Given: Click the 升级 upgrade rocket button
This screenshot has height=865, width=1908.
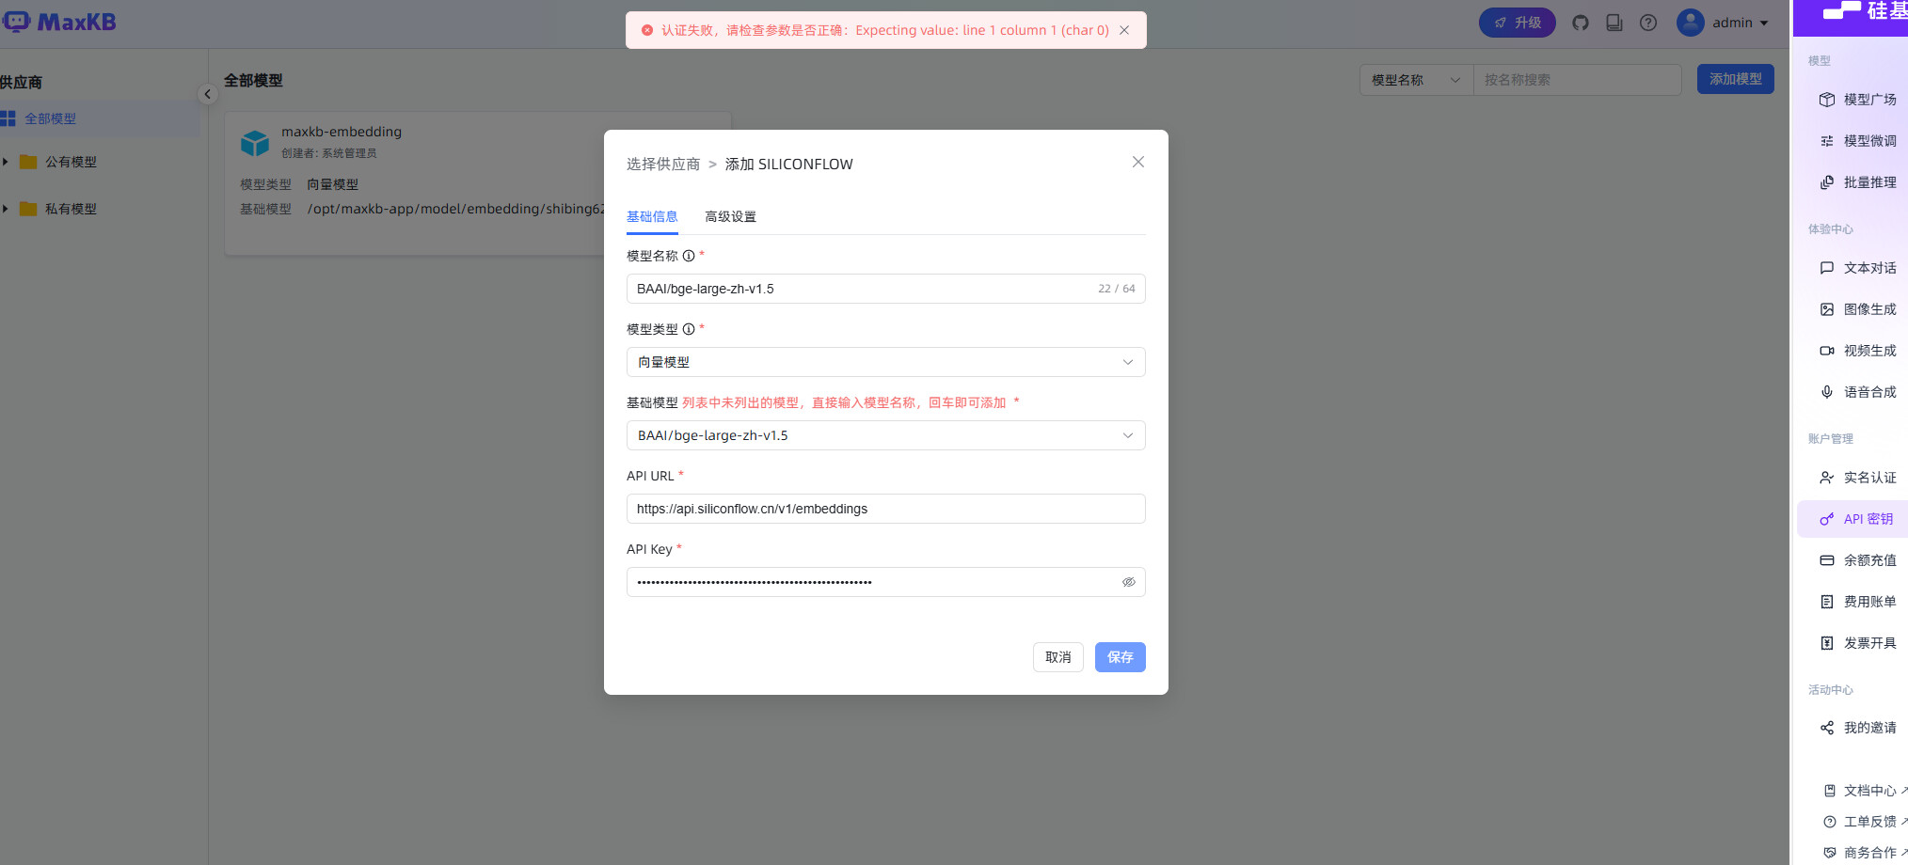Looking at the screenshot, I should pyautogui.click(x=1517, y=23).
